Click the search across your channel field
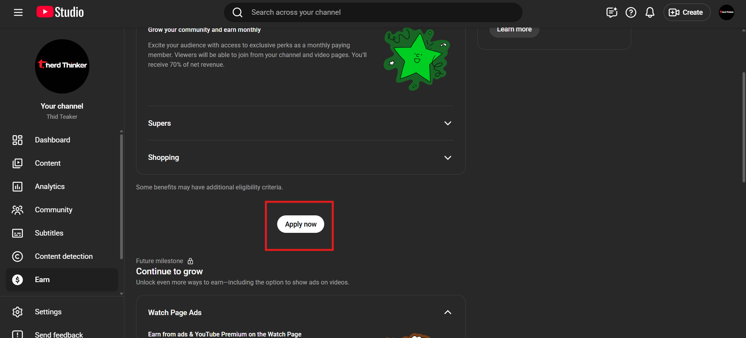The image size is (746, 338). pyautogui.click(x=373, y=12)
